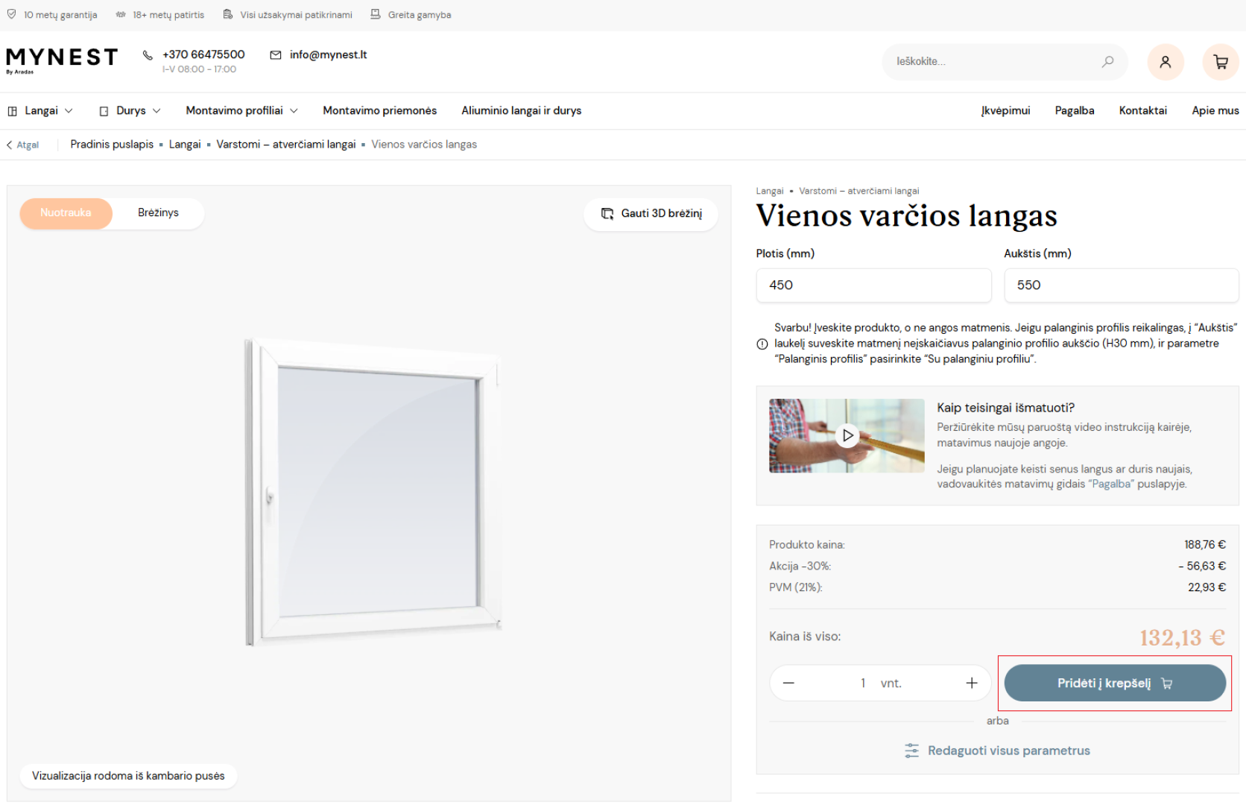Open Aliuminio langai ir durys

tap(522, 110)
